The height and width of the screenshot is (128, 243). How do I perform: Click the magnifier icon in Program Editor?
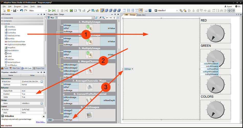(104, 18)
